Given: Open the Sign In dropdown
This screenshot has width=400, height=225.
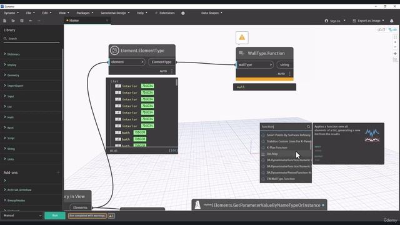Looking at the screenshot, I should click(x=335, y=21).
